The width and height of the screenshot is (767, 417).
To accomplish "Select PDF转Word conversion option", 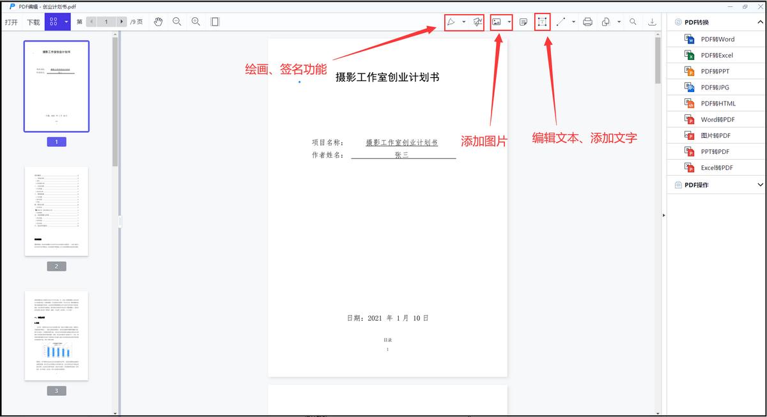I will coord(715,39).
